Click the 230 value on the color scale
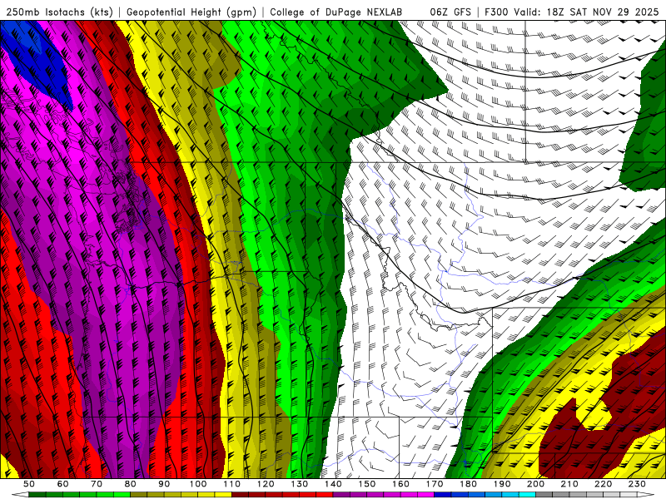Image resolution: width=666 pixels, height=499 pixels. 638,484
